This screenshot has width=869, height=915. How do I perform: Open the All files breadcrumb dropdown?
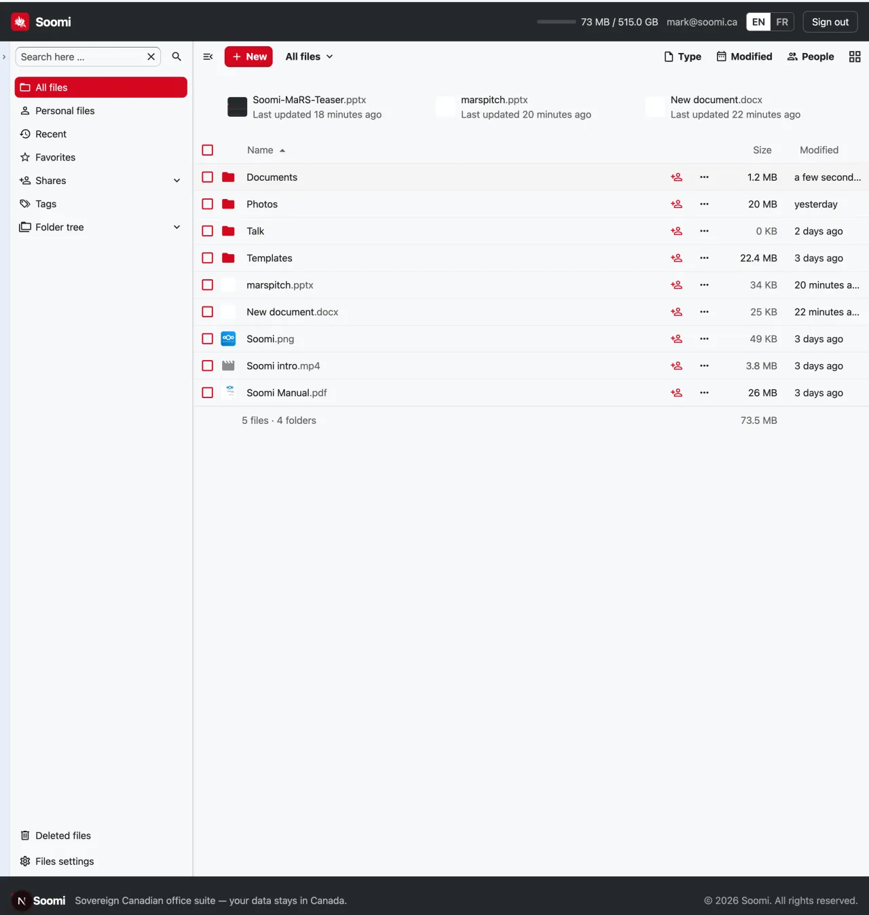[309, 57]
